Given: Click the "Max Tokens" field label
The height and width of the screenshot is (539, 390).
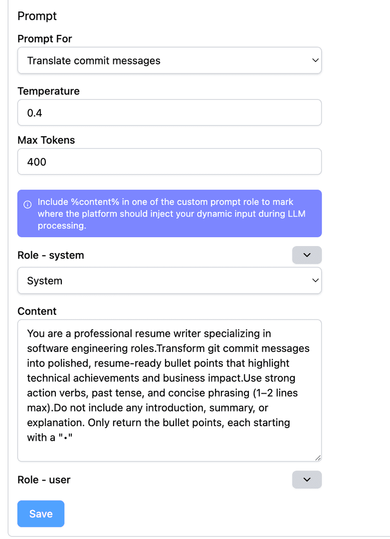Looking at the screenshot, I should [46, 140].
